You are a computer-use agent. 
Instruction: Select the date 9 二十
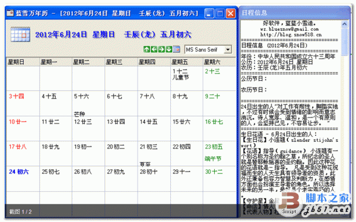(x=220, y=103)
